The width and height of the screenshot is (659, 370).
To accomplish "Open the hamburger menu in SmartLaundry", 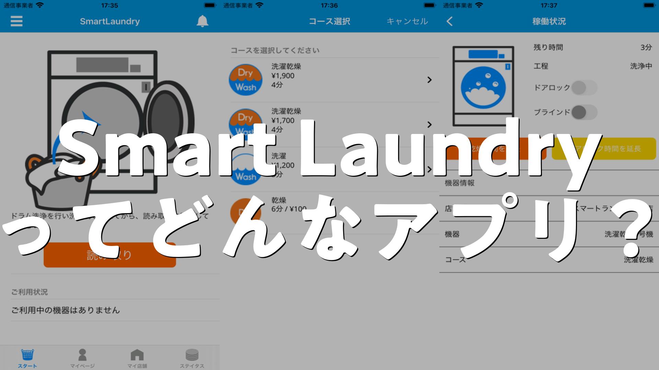I will pyautogui.click(x=16, y=21).
